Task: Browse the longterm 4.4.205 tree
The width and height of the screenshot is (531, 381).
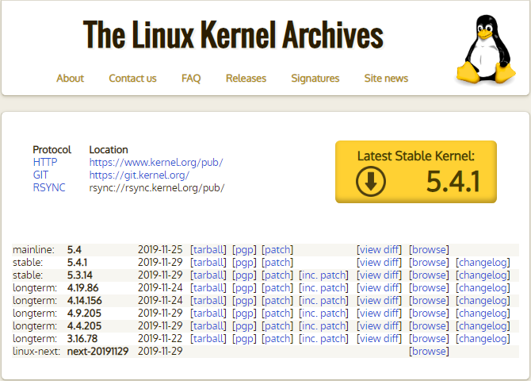Action: pyautogui.click(x=429, y=326)
